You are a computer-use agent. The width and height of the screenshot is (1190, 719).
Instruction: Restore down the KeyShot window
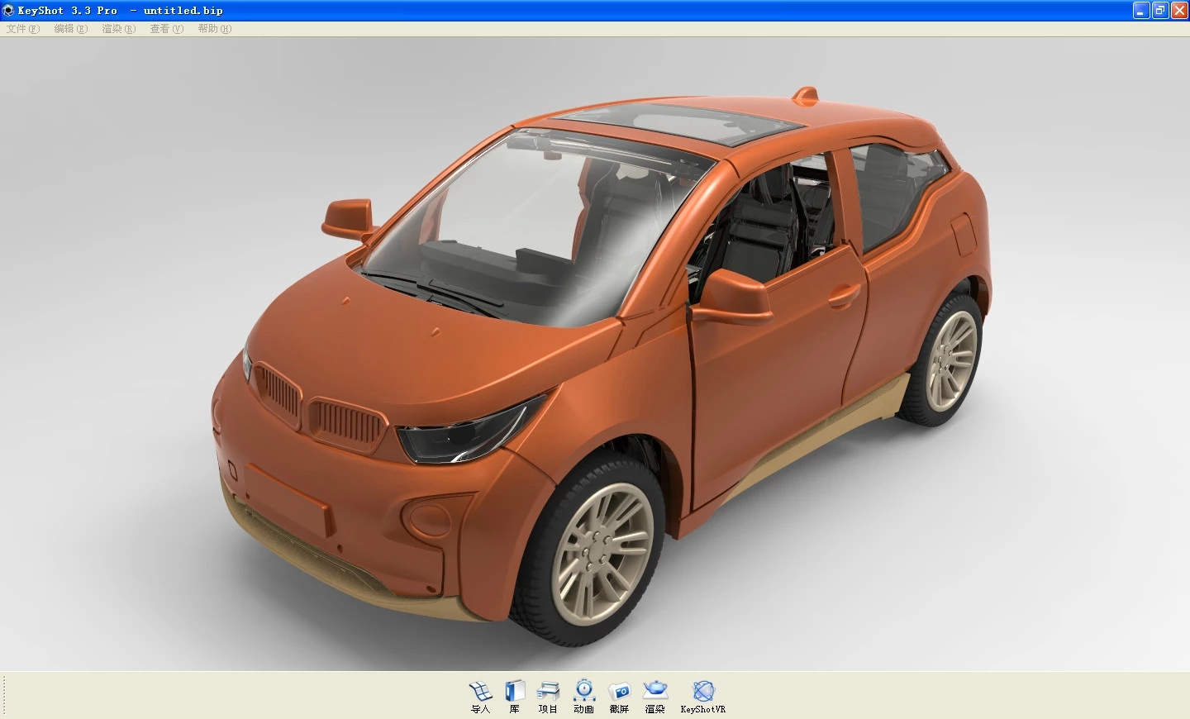point(1160,11)
